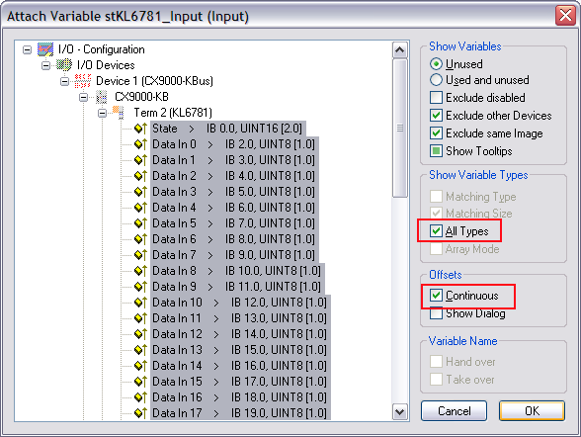Click the Data In 5 variable icon

pos(140,223)
